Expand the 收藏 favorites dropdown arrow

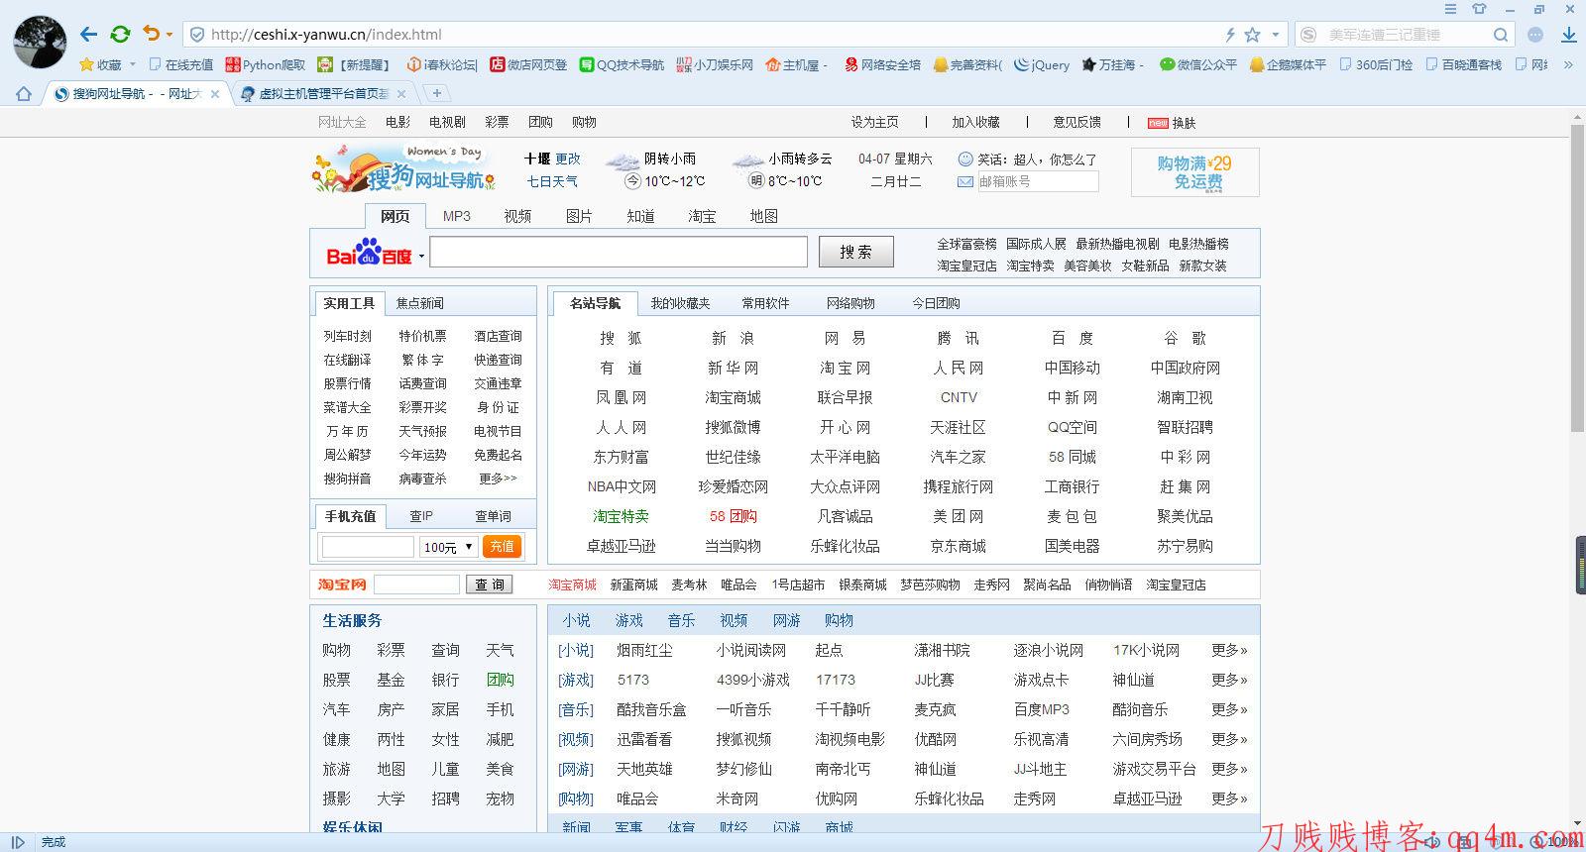coord(133,64)
